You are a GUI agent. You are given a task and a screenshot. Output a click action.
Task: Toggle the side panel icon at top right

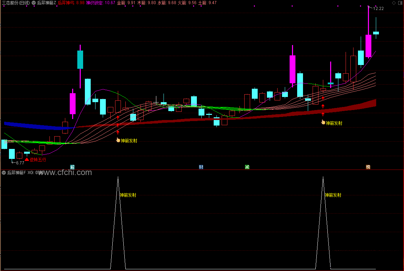pos(401,3)
